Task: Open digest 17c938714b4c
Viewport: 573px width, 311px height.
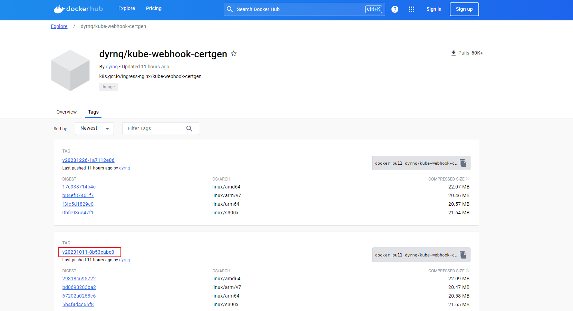Action: click(79, 187)
